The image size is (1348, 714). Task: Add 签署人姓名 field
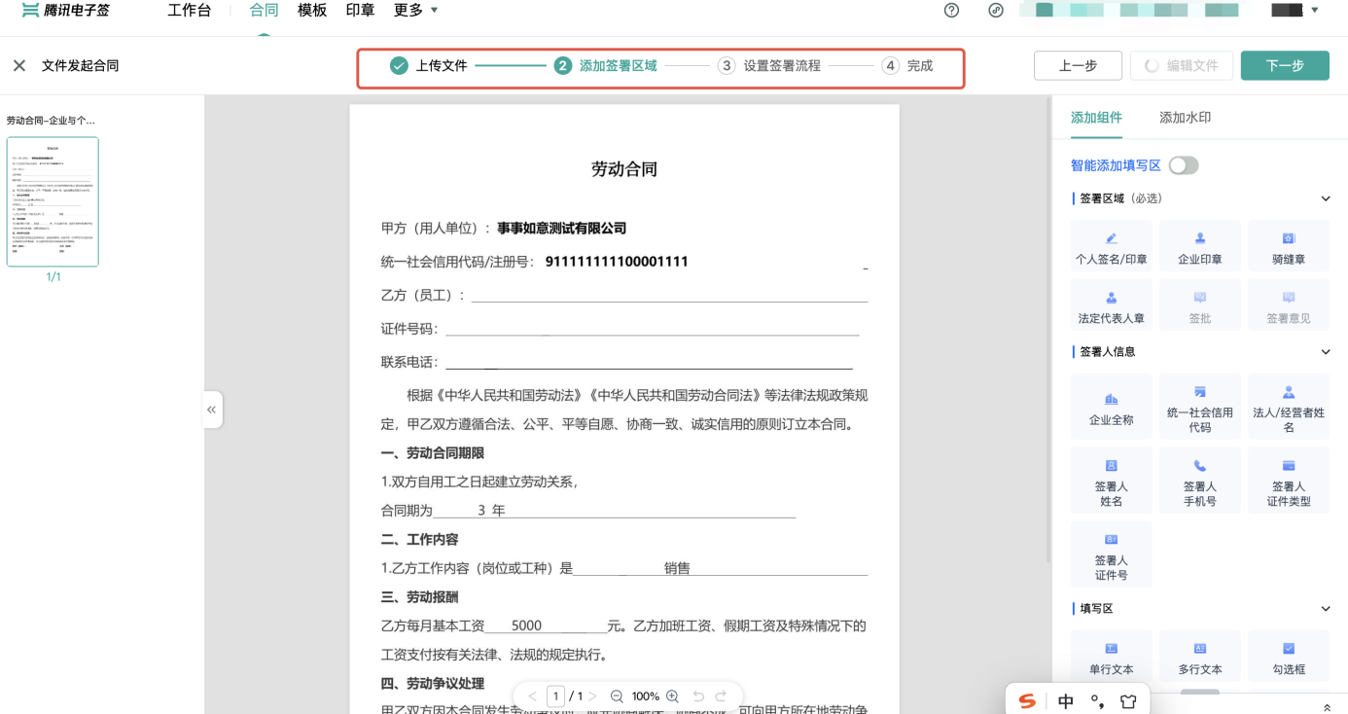coord(1111,482)
